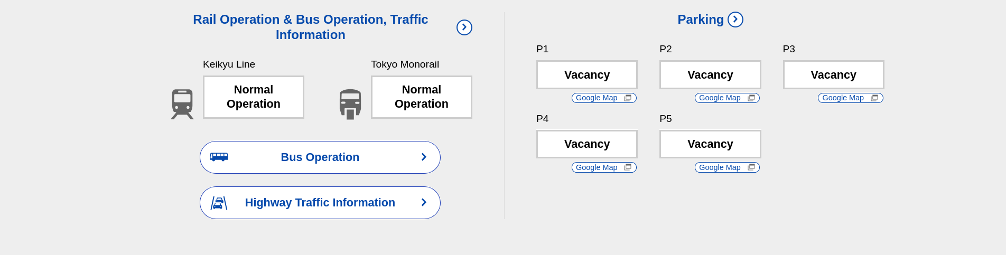Click external link icon on P3 Google Map
This screenshot has height=255, width=1006.
pyautogui.click(x=874, y=98)
